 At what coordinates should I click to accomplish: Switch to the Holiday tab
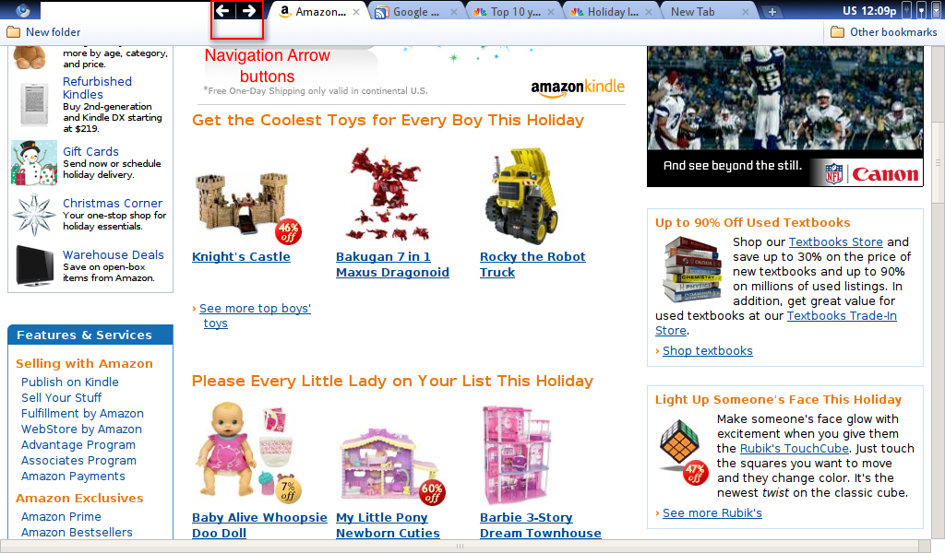coord(612,11)
